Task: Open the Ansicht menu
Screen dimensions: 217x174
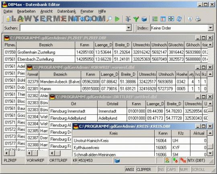Action: tap(46, 11)
